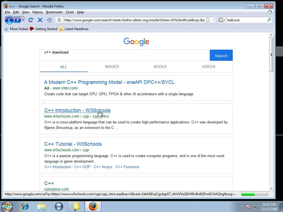Open the View menu
The image size is (283, 212).
pos(25,12)
